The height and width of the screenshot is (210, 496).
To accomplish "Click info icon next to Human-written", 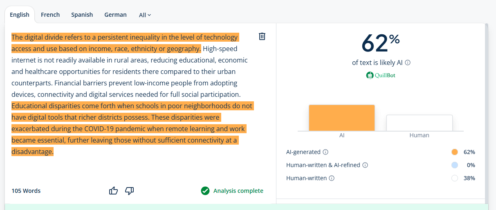I will tap(332, 178).
